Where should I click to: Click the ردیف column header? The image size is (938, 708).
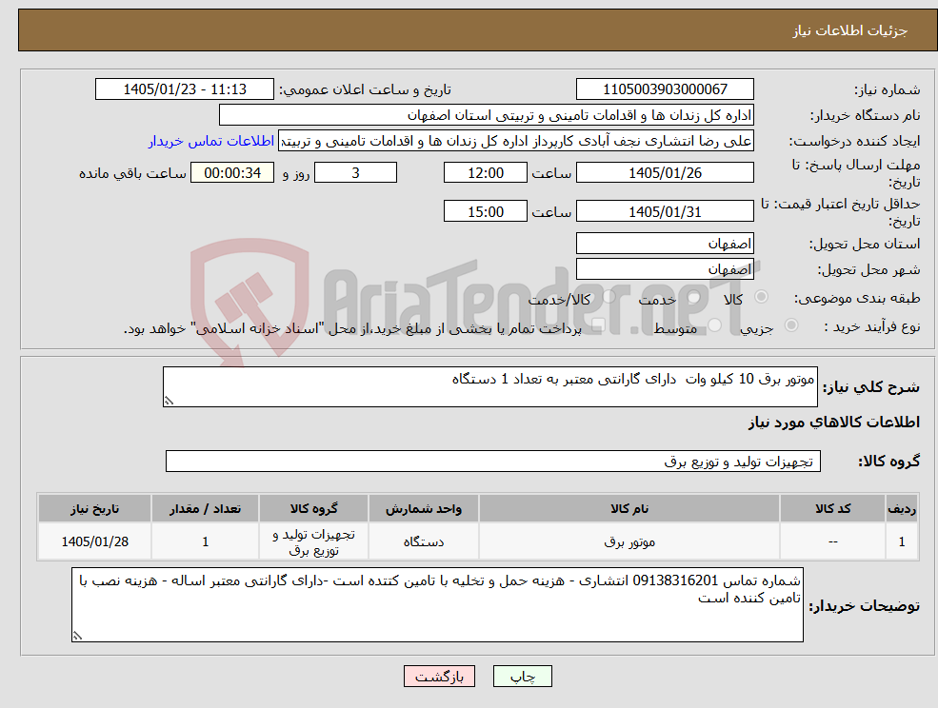pos(902,508)
